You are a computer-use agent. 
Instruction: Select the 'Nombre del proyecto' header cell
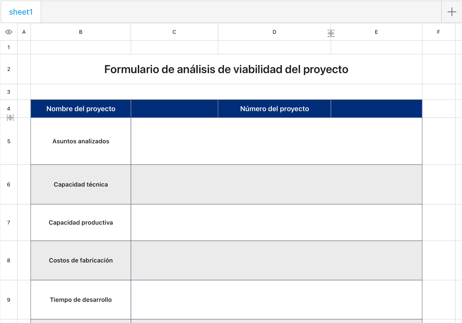coord(81,109)
